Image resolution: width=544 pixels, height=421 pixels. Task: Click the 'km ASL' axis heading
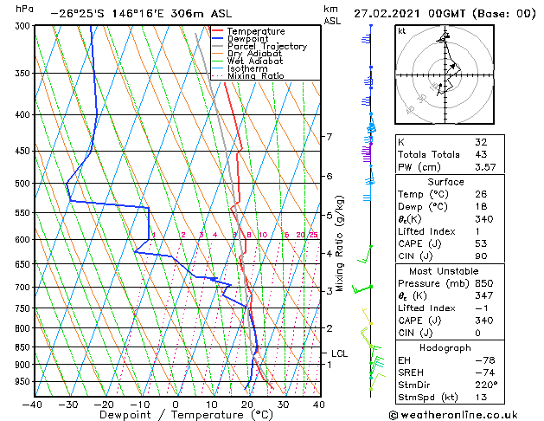click(332, 15)
